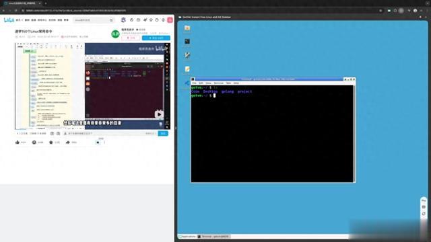Launch the Terminal desktop shortcut icon
The width and height of the screenshot is (431, 242).
click(x=187, y=42)
